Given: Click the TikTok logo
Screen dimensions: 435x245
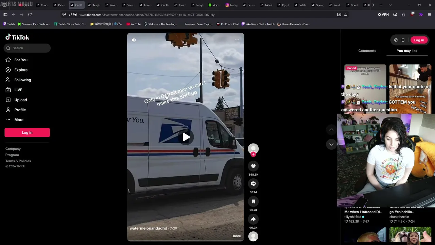Looking at the screenshot, I should pos(17,37).
